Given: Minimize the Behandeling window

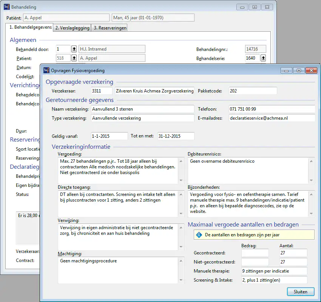Looking at the screenshot, I should 242,7.
